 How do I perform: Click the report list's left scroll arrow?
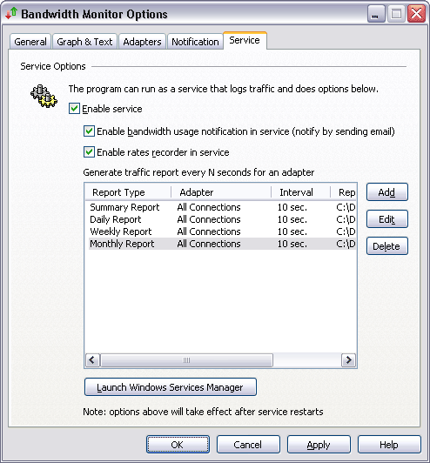coord(93,360)
